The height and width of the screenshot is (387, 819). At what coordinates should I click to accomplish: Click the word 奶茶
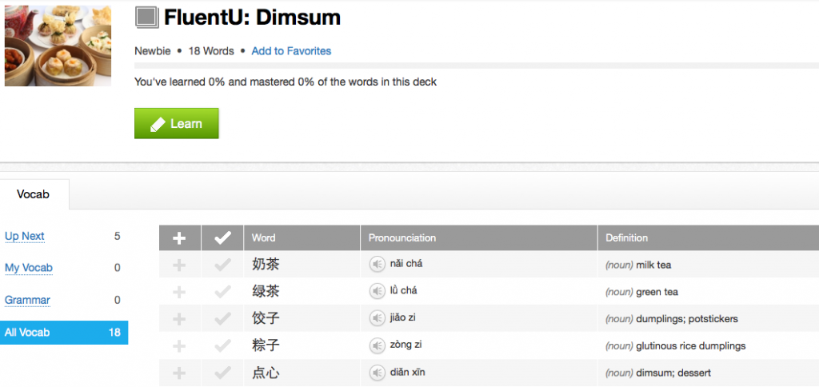266,265
